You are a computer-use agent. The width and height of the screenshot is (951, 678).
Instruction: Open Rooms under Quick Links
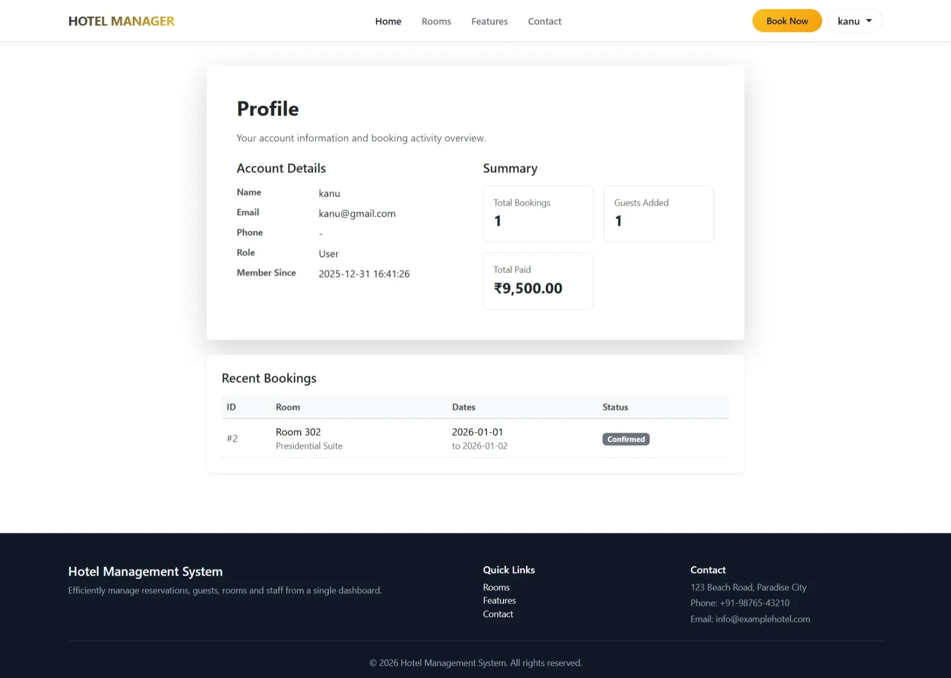pyautogui.click(x=496, y=587)
